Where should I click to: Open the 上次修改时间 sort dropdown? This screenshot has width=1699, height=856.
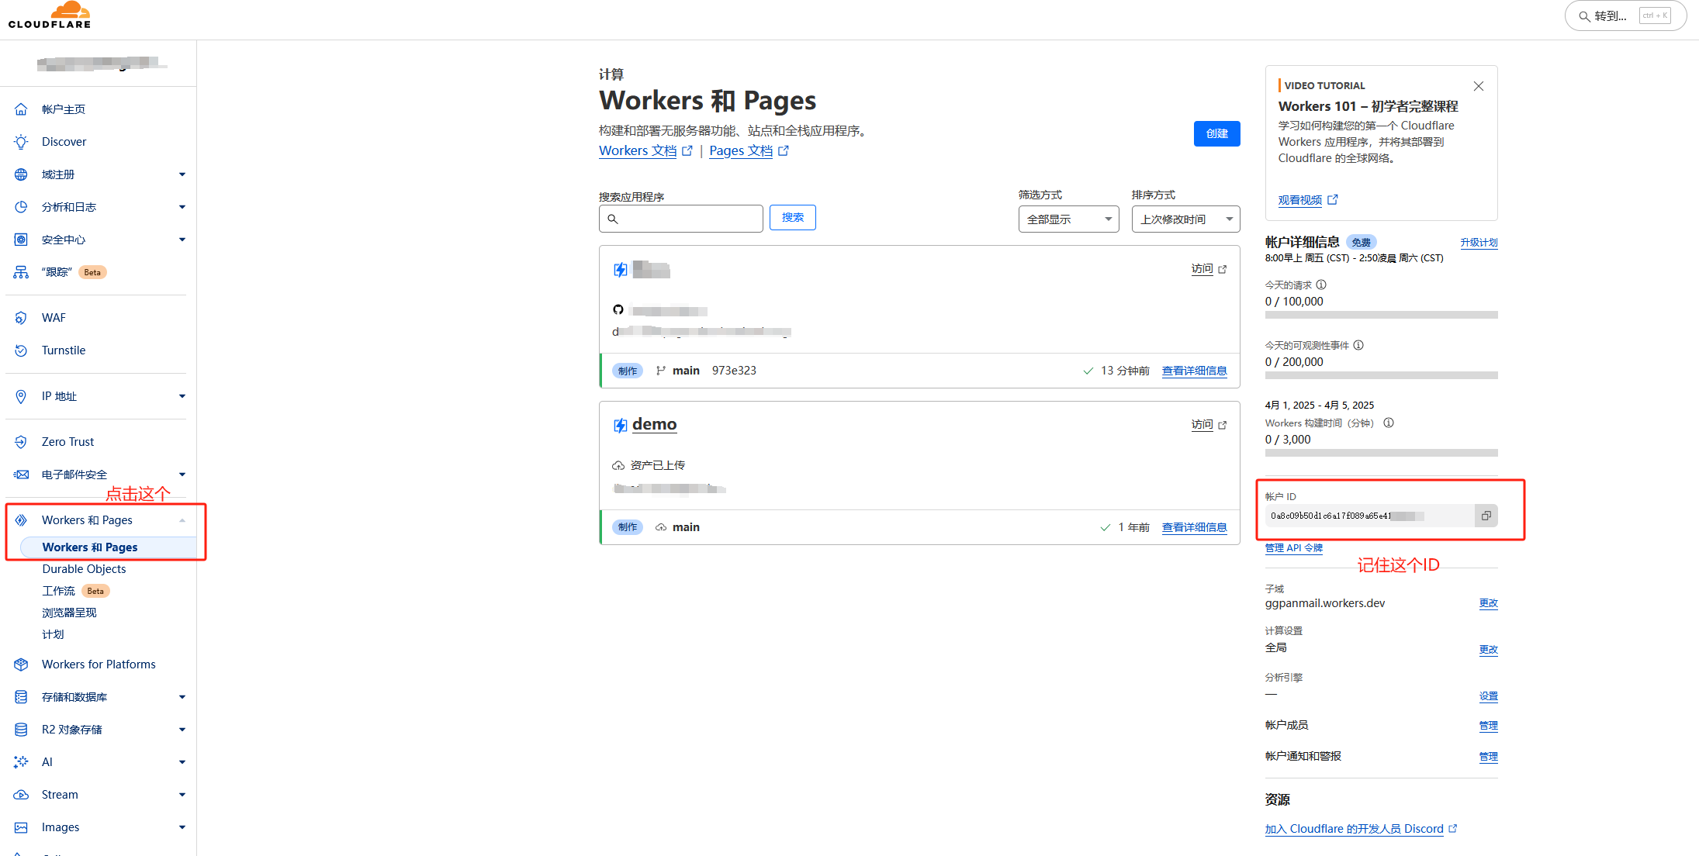pyautogui.click(x=1185, y=219)
